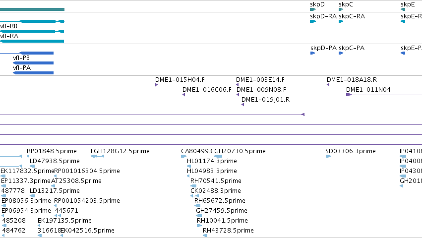
Task: Open the DME1-019J01.R label
Action: point(266,100)
